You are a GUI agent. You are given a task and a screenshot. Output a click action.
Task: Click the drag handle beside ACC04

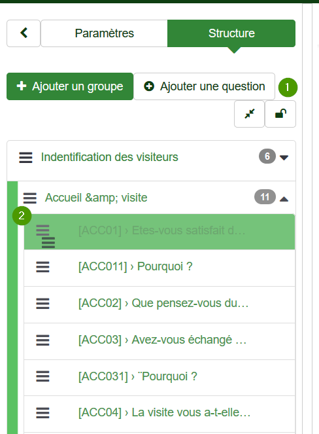[x=43, y=413]
